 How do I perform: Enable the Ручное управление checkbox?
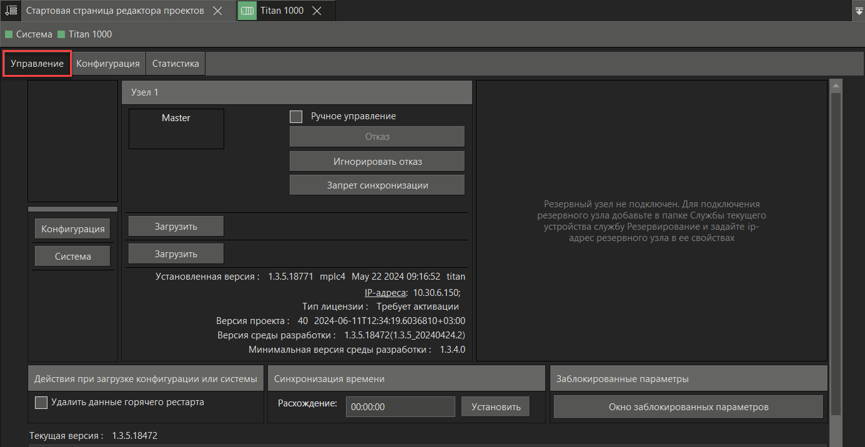[x=296, y=116]
